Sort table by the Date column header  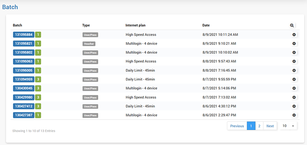(206, 25)
